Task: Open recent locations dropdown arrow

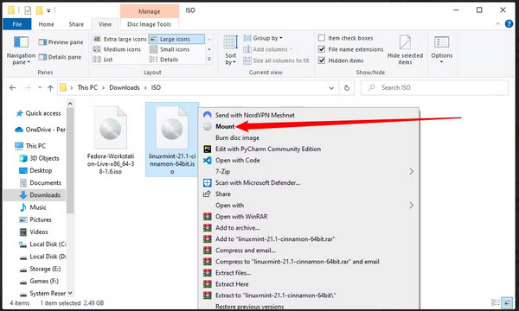Action: point(40,87)
